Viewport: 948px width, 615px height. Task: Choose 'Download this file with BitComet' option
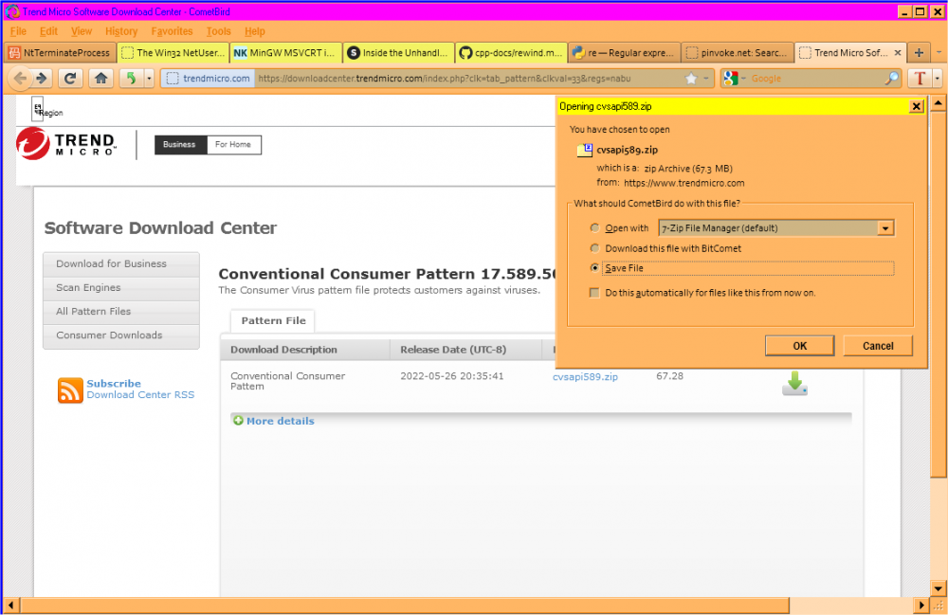coord(594,248)
